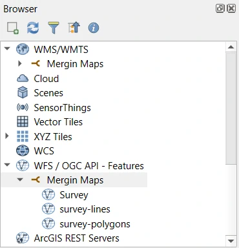Click the WFS / OGC API globe icon

click(23, 165)
